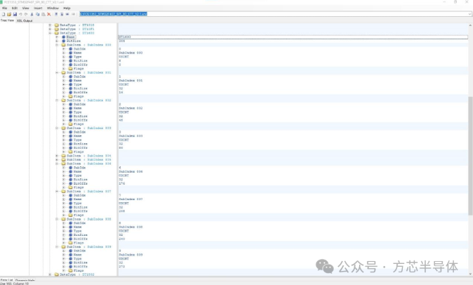Collapse the SubItem SubIndex 001 node
Screen dimensions: 473x285
[x=57, y=72]
